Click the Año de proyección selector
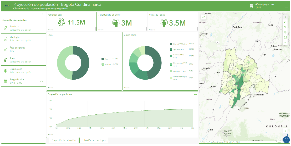This screenshot has height=146, width=291. tap(264, 6)
